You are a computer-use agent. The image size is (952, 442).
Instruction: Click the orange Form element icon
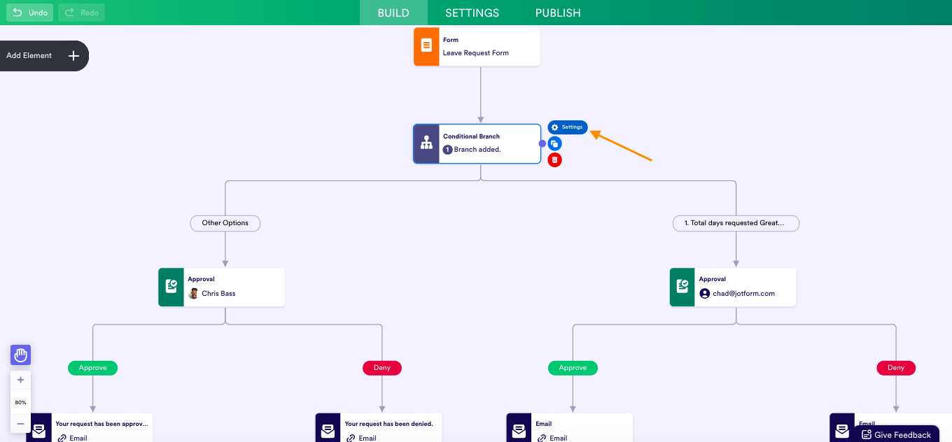point(426,46)
